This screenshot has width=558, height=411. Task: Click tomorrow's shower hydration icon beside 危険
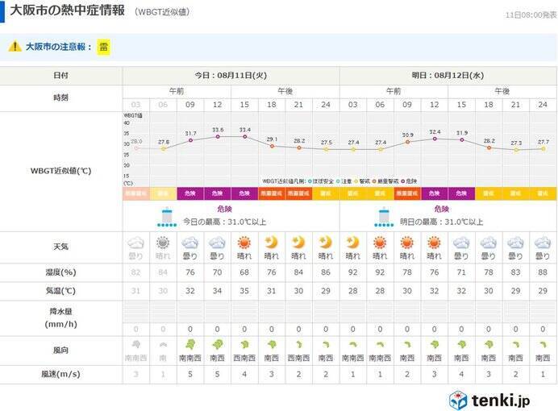pos(384,218)
